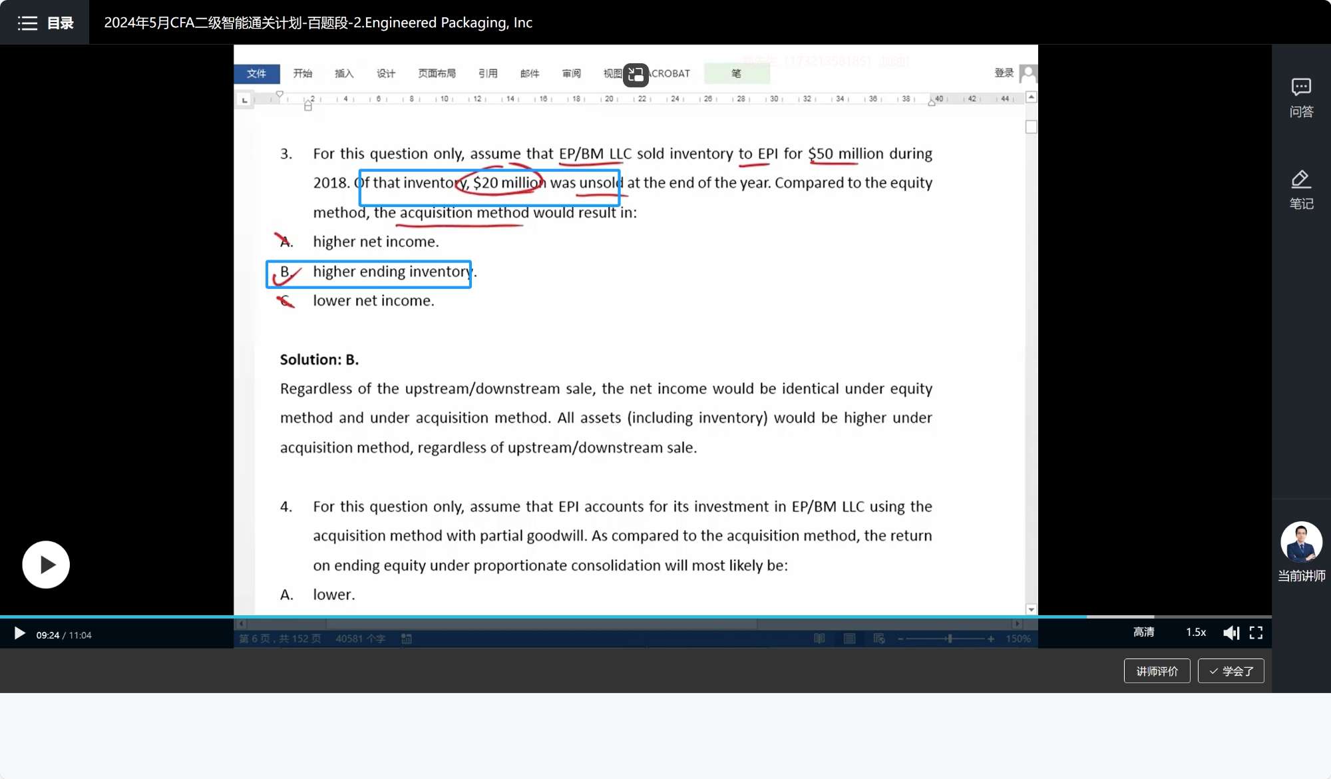
Task: Click the course title text in header
Action: [x=318, y=23]
